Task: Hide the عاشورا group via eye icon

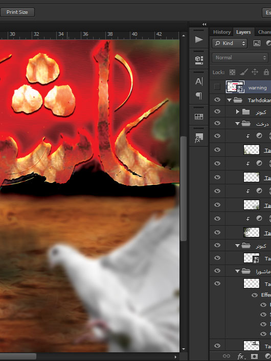Action: [217, 271]
